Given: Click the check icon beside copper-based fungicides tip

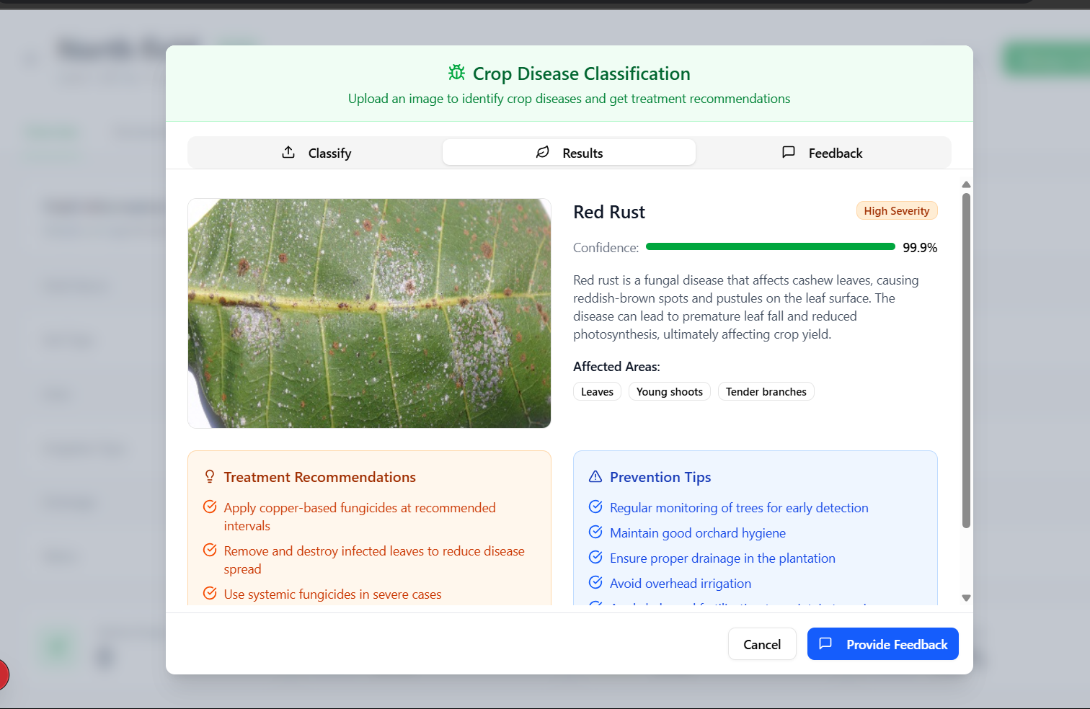Looking at the screenshot, I should point(209,507).
